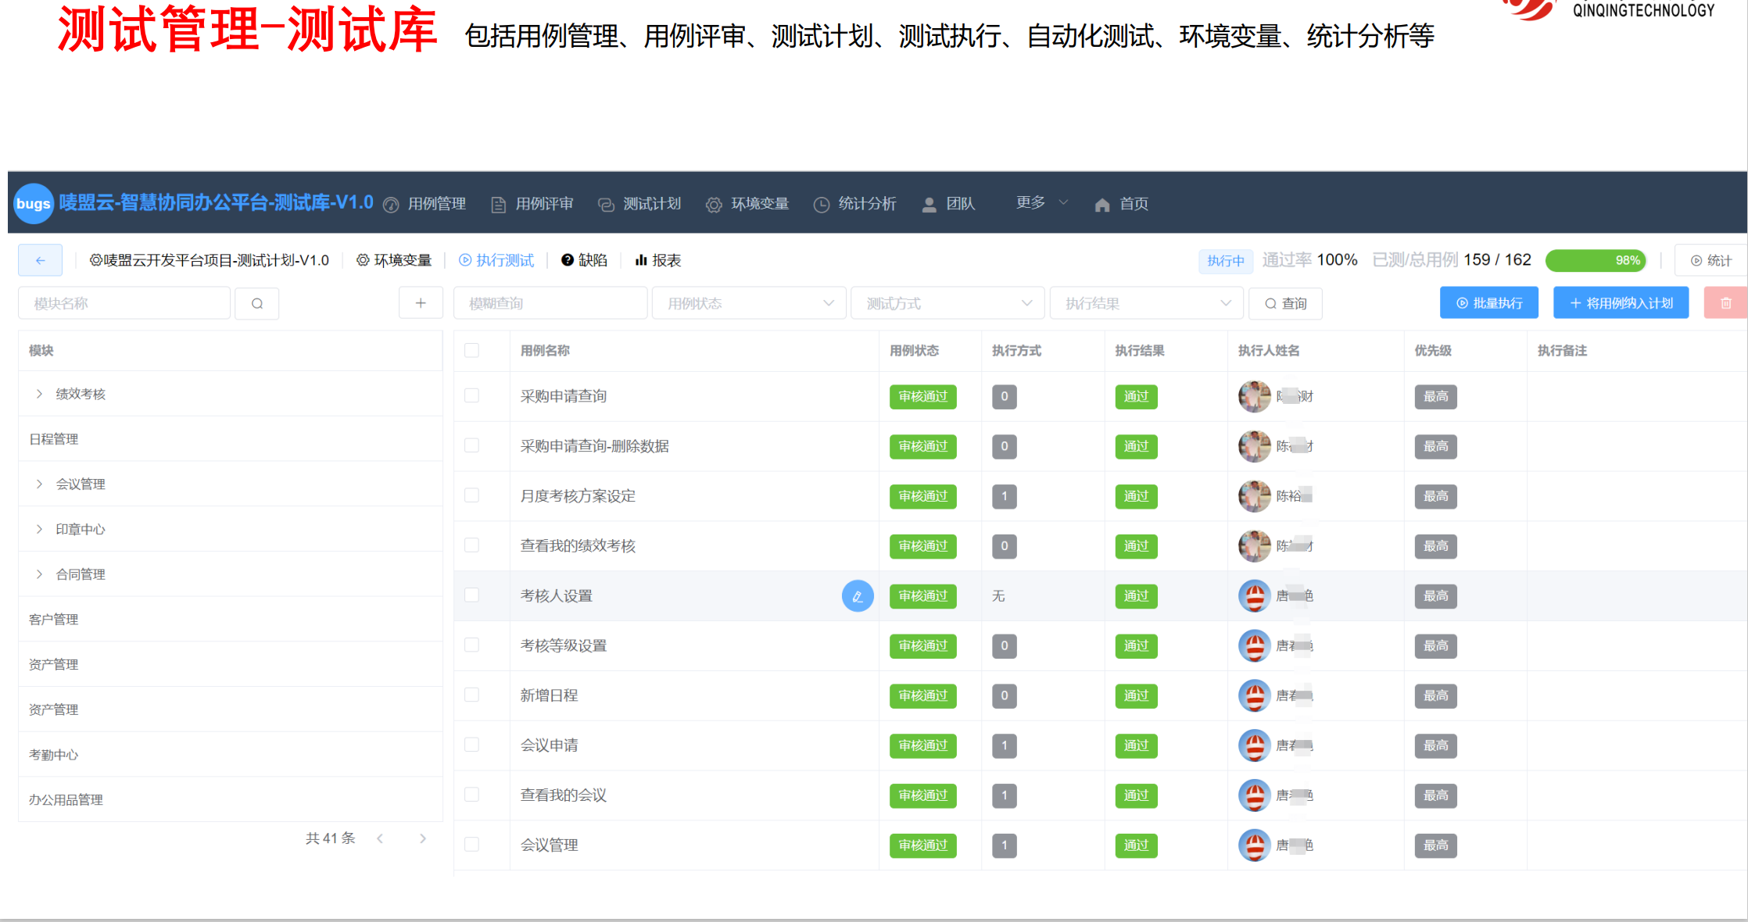1748x922 pixels.
Task: Click the 模糊查询 search input field
Action: [x=550, y=303]
